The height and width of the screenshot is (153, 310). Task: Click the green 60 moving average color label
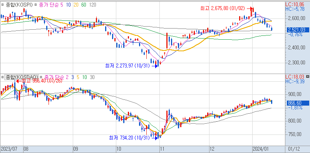84,5
